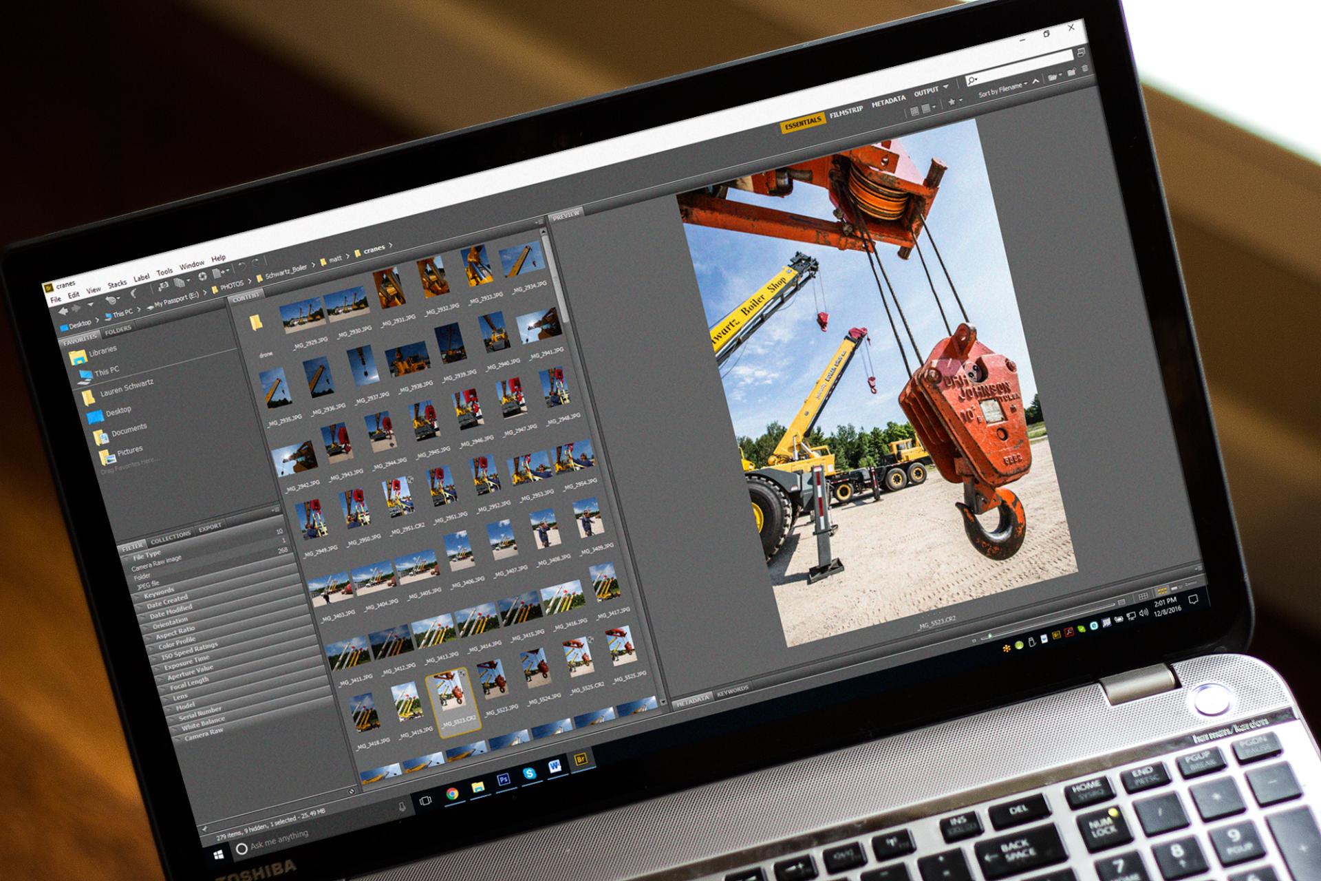This screenshot has width=1321, height=881.
Task: Switch to the Folders panel tab
Action: [x=118, y=330]
